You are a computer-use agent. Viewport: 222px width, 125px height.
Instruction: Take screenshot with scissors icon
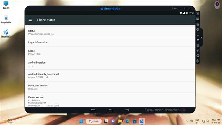point(198,40)
